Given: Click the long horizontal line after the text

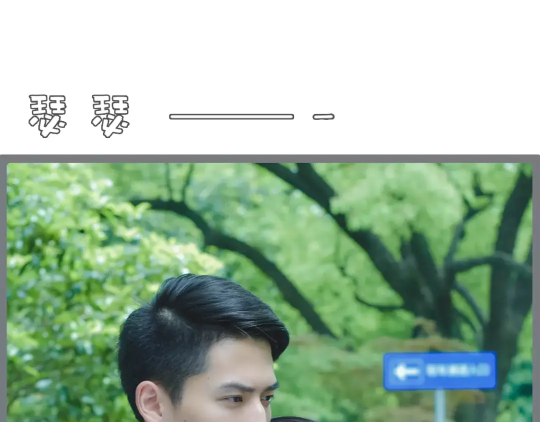Looking at the screenshot, I should [231, 116].
